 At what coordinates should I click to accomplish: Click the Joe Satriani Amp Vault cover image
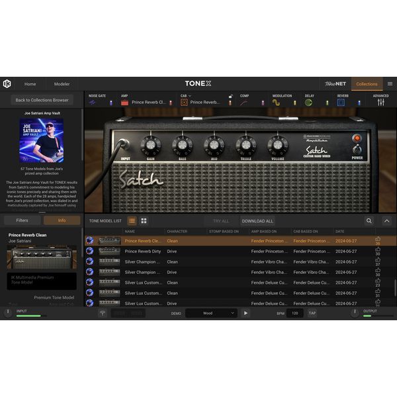pyautogui.click(x=42, y=140)
